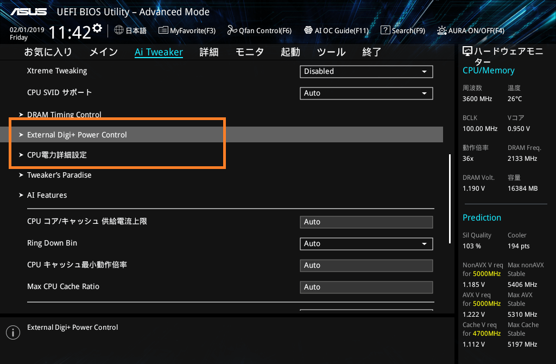
Task: Click the 1.190 V DRAM Volt. value
Action: point(473,189)
